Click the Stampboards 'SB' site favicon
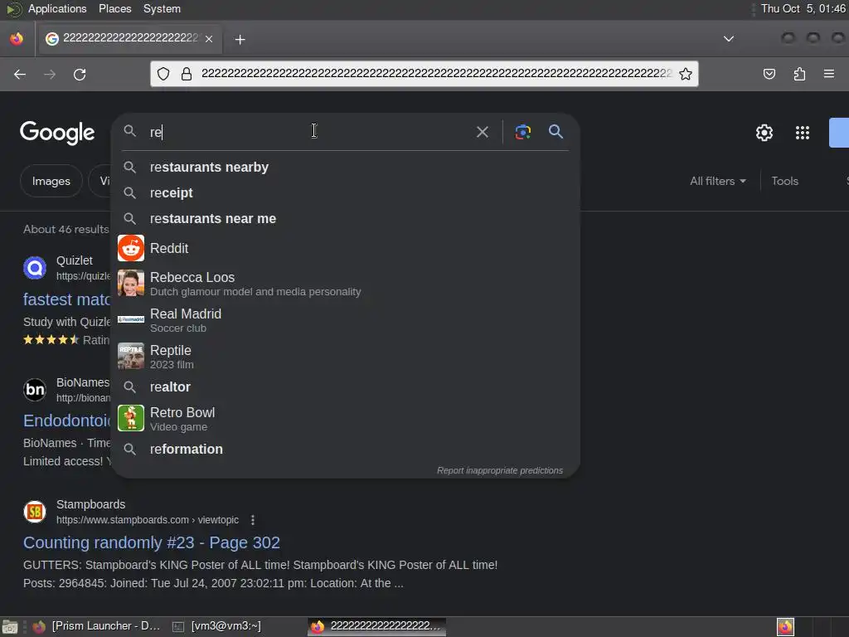 point(35,511)
